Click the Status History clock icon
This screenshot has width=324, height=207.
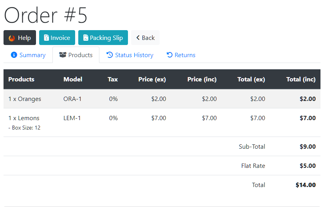point(110,55)
